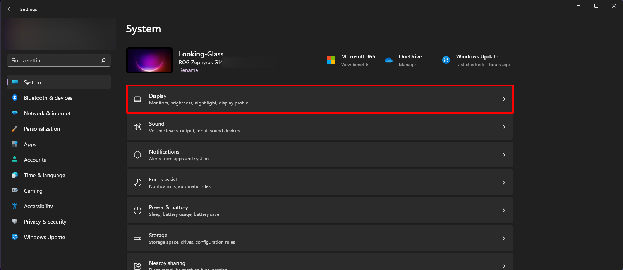Open Focus assist settings title
This screenshot has height=270, width=623.
pos(163,179)
